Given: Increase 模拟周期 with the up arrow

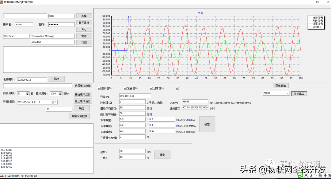Looking at the screenshot, I should point(60,93).
